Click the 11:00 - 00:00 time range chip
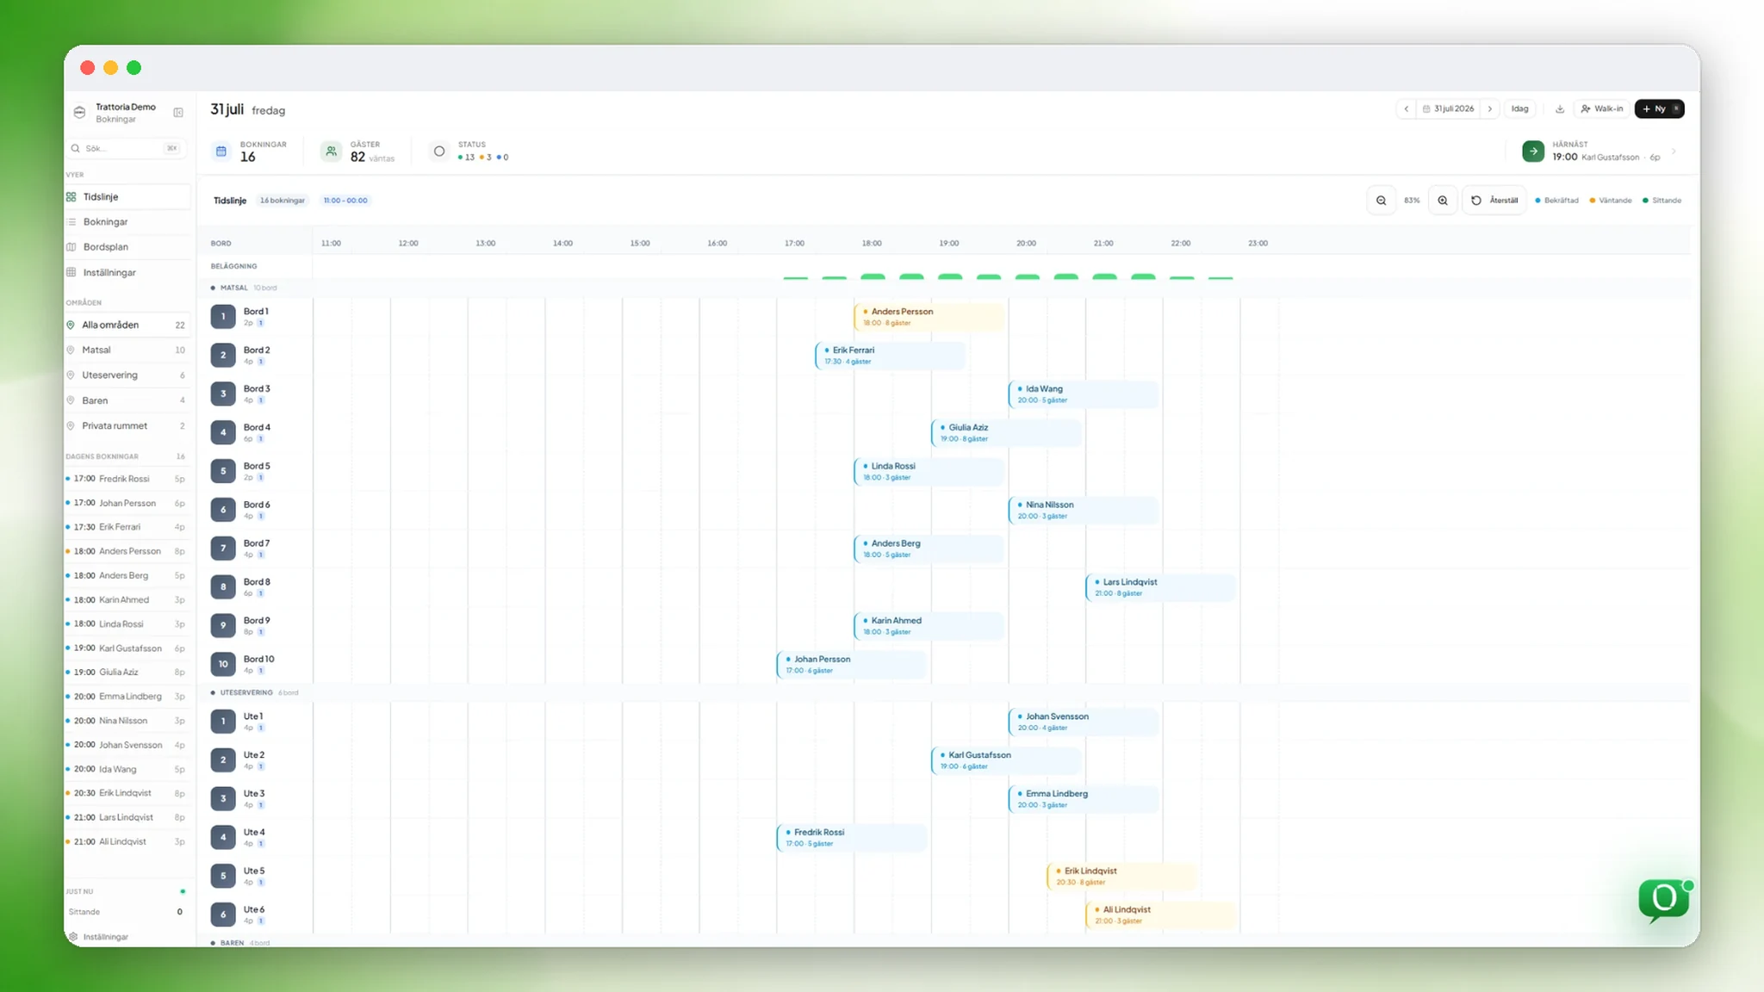This screenshot has width=1764, height=992. pyautogui.click(x=345, y=201)
